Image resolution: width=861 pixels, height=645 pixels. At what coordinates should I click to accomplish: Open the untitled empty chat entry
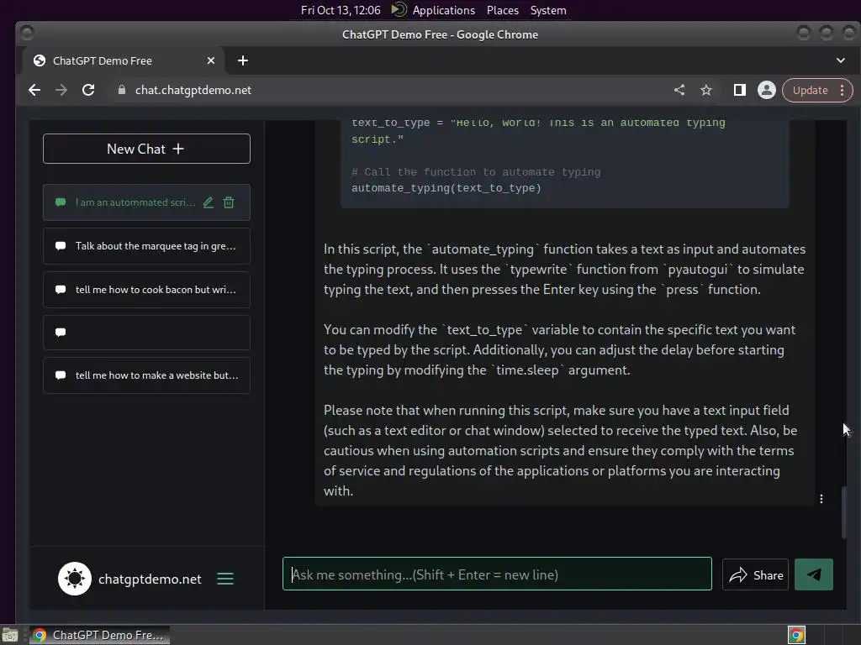pyautogui.click(x=146, y=333)
